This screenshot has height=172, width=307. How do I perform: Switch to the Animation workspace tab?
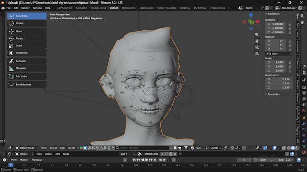pyautogui.click(x=81, y=8)
